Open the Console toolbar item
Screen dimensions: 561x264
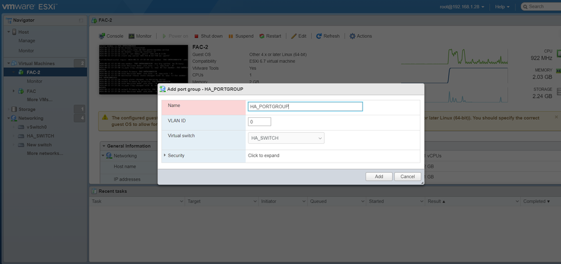point(111,36)
